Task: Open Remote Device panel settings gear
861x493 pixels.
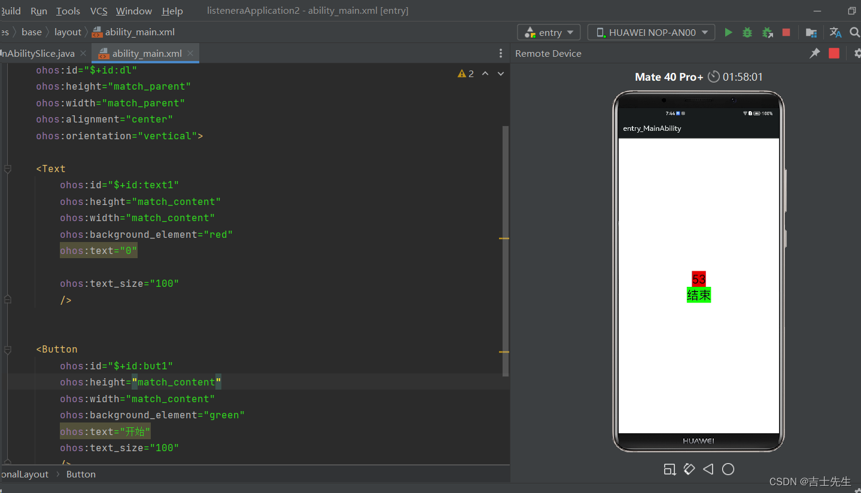Action: [x=857, y=53]
